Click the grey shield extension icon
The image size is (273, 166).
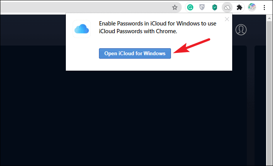tap(202, 7)
